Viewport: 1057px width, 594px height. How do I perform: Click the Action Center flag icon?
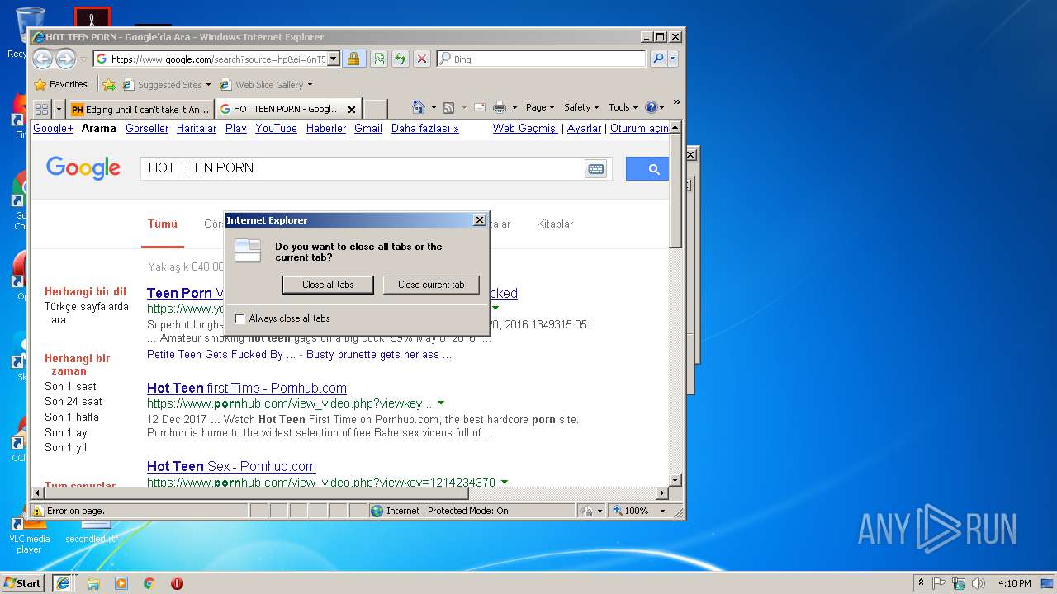coord(939,583)
